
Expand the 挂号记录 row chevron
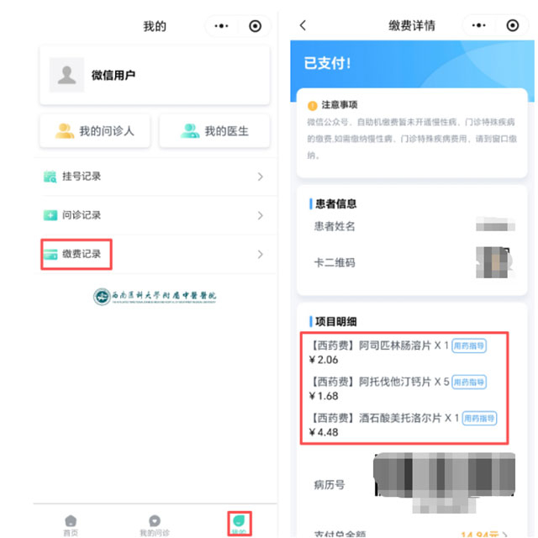pos(261,177)
